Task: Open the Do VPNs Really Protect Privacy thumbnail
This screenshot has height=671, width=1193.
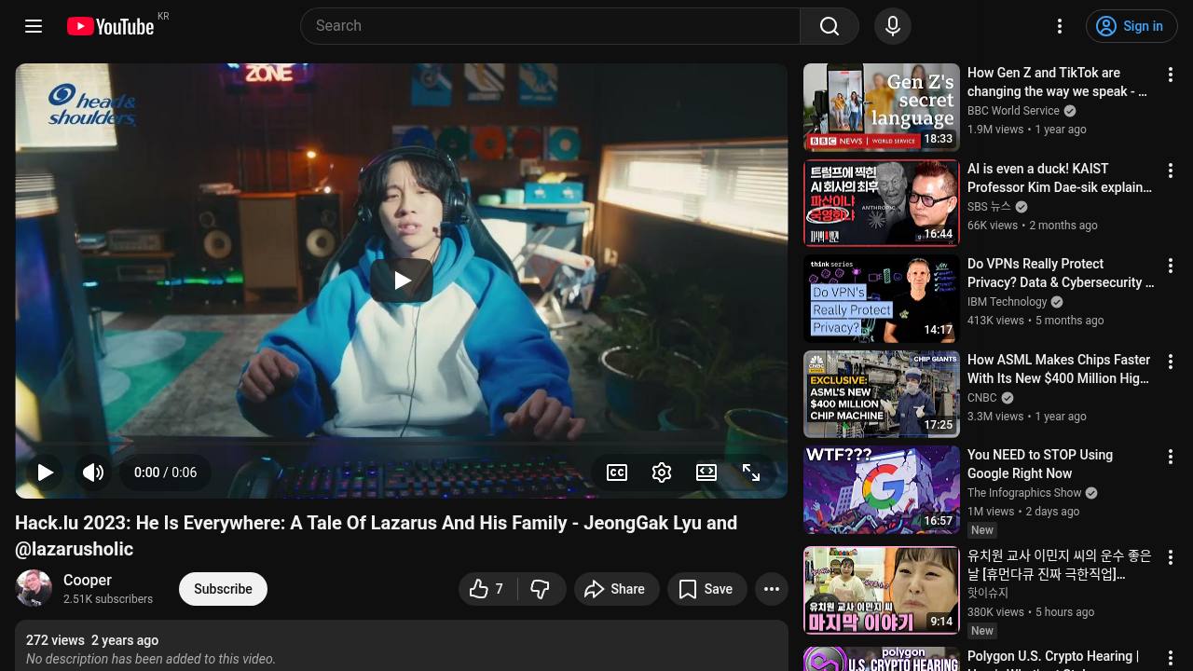Action: point(882,298)
